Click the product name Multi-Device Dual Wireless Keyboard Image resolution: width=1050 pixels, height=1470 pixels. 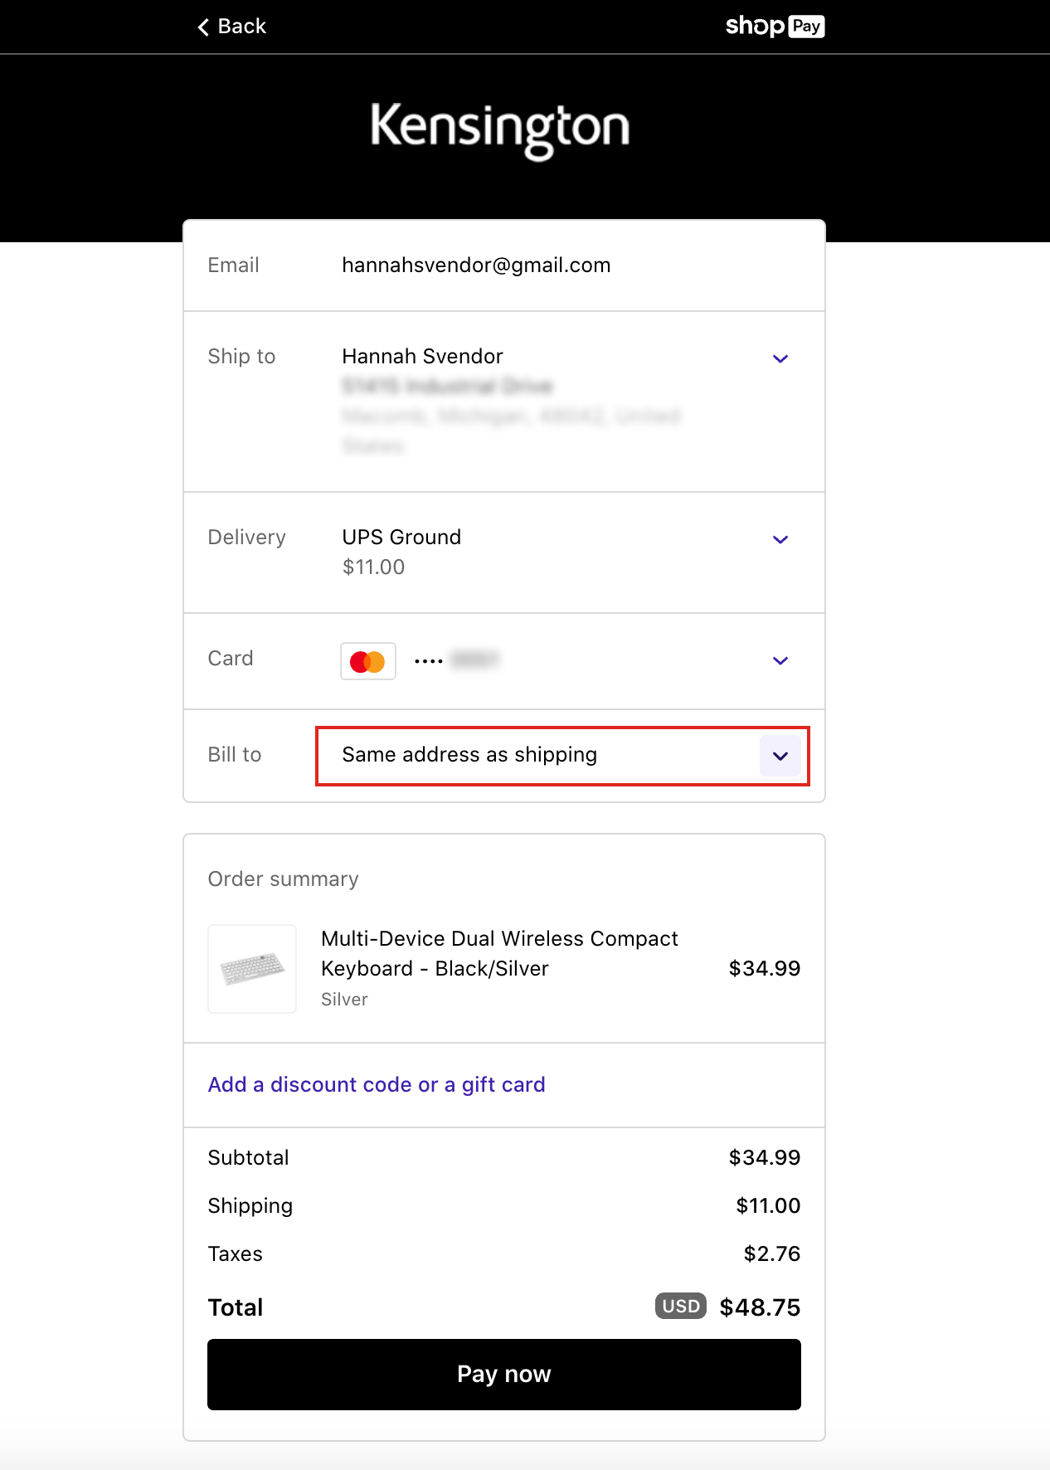point(499,953)
